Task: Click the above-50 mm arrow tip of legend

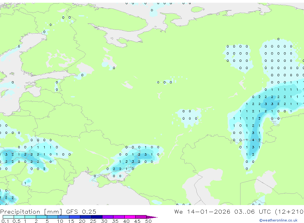Action: click(152, 217)
